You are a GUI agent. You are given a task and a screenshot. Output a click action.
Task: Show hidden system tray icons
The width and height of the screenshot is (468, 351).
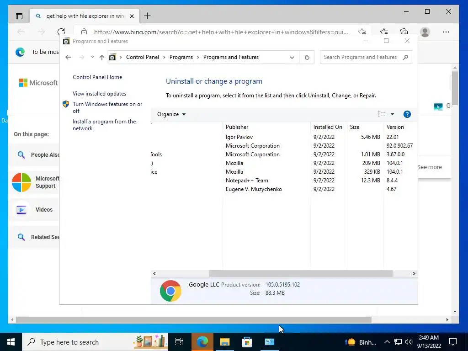tap(387, 342)
